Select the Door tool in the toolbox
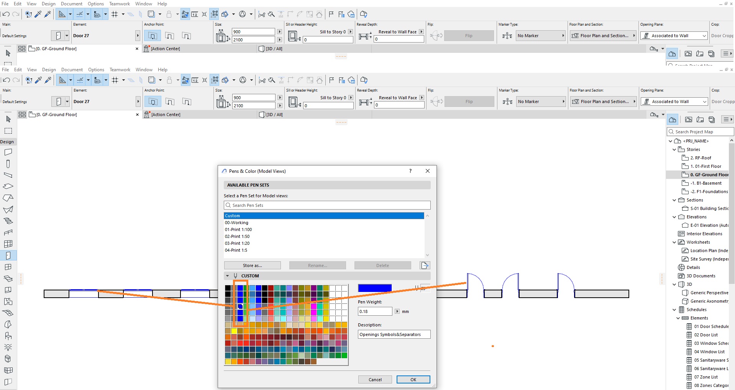The image size is (735, 390). coord(8,256)
